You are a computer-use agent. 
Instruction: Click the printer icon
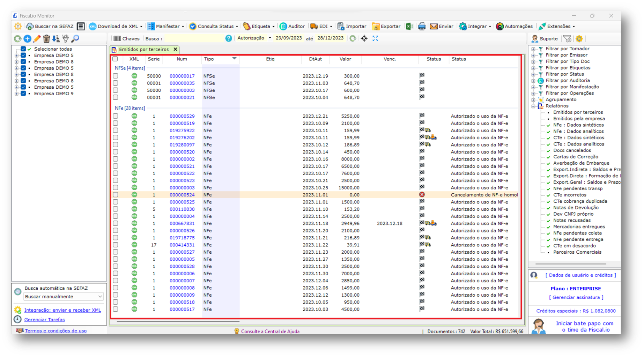[422, 26]
